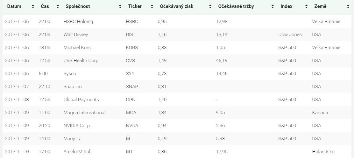Click the KORS ticker symbol

click(x=132, y=48)
